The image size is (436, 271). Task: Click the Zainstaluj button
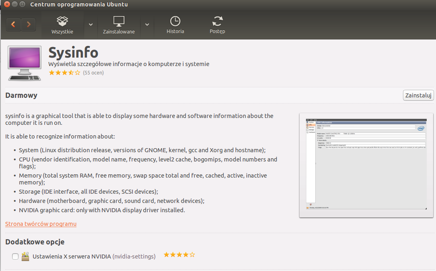click(x=418, y=95)
